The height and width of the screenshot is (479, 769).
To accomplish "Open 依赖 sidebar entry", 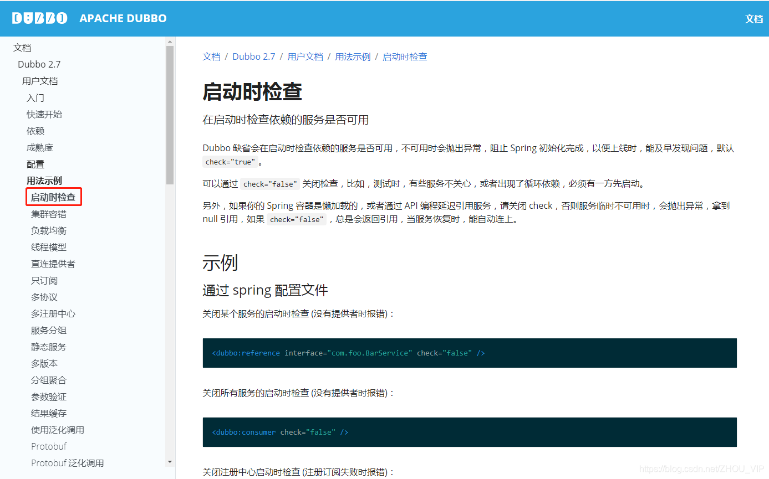I will coord(35,131).
